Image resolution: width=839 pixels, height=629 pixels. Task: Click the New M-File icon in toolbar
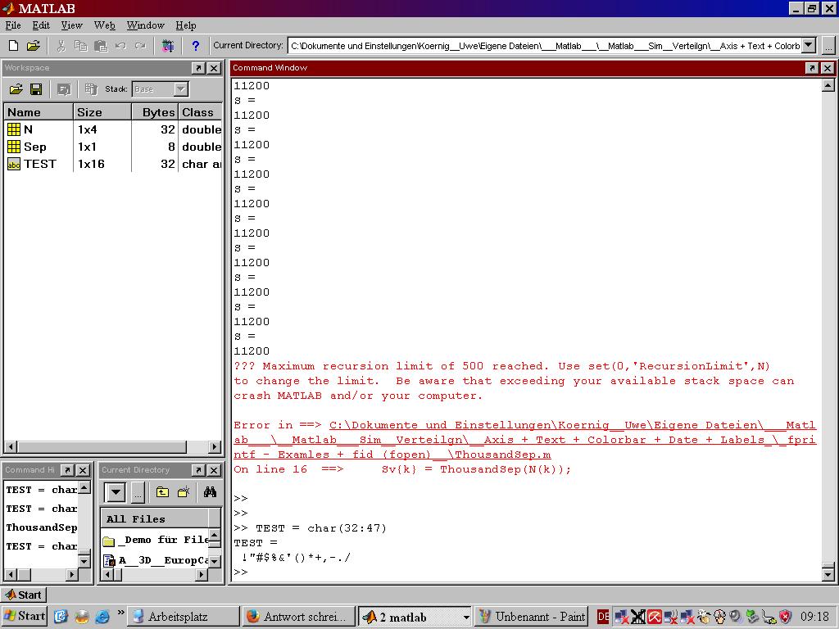(x=13, y=46)
